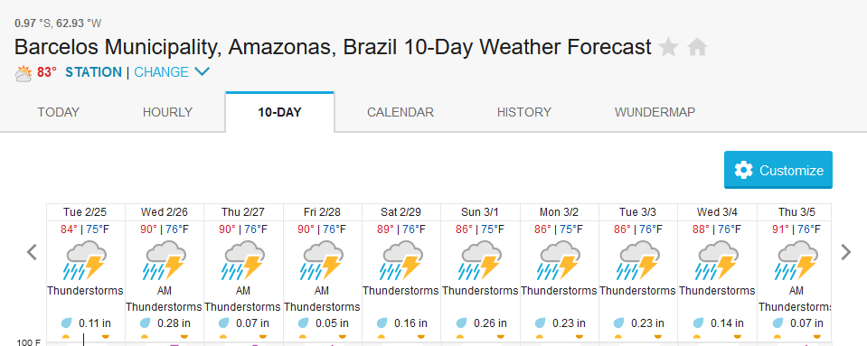
Task: Click the STATION link
Action: click(x=93, y=72)
